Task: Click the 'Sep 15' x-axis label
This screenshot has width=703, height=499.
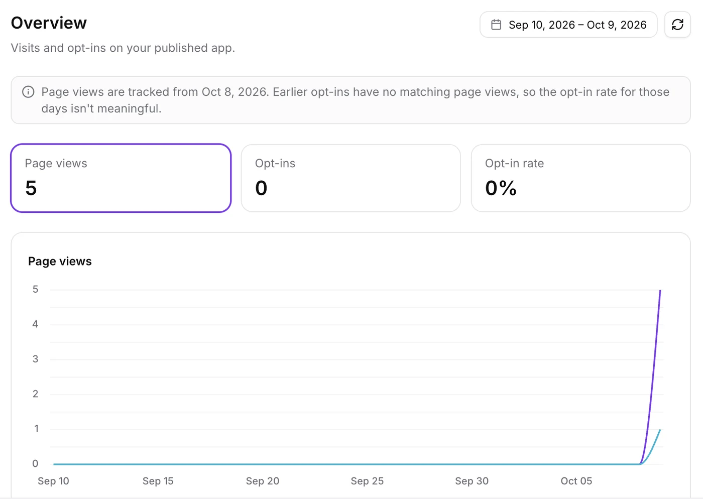Action: pos(158,481)
